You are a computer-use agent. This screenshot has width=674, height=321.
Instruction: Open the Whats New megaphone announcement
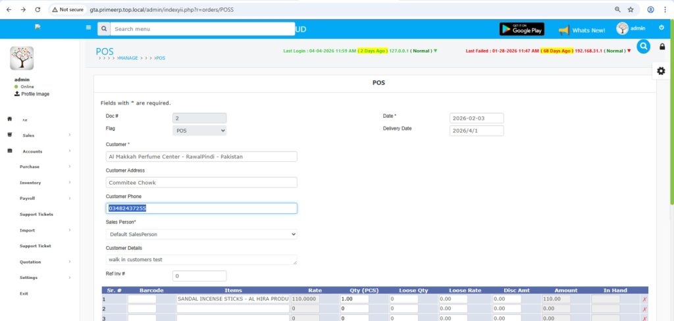pyautogui.click(x=581, y=30)
